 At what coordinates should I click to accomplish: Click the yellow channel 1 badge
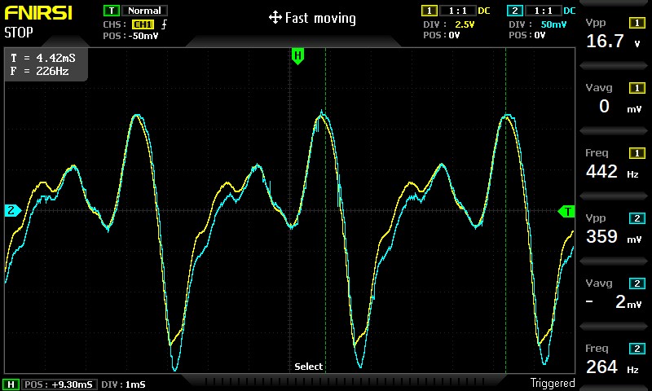[x=428, y=11]
